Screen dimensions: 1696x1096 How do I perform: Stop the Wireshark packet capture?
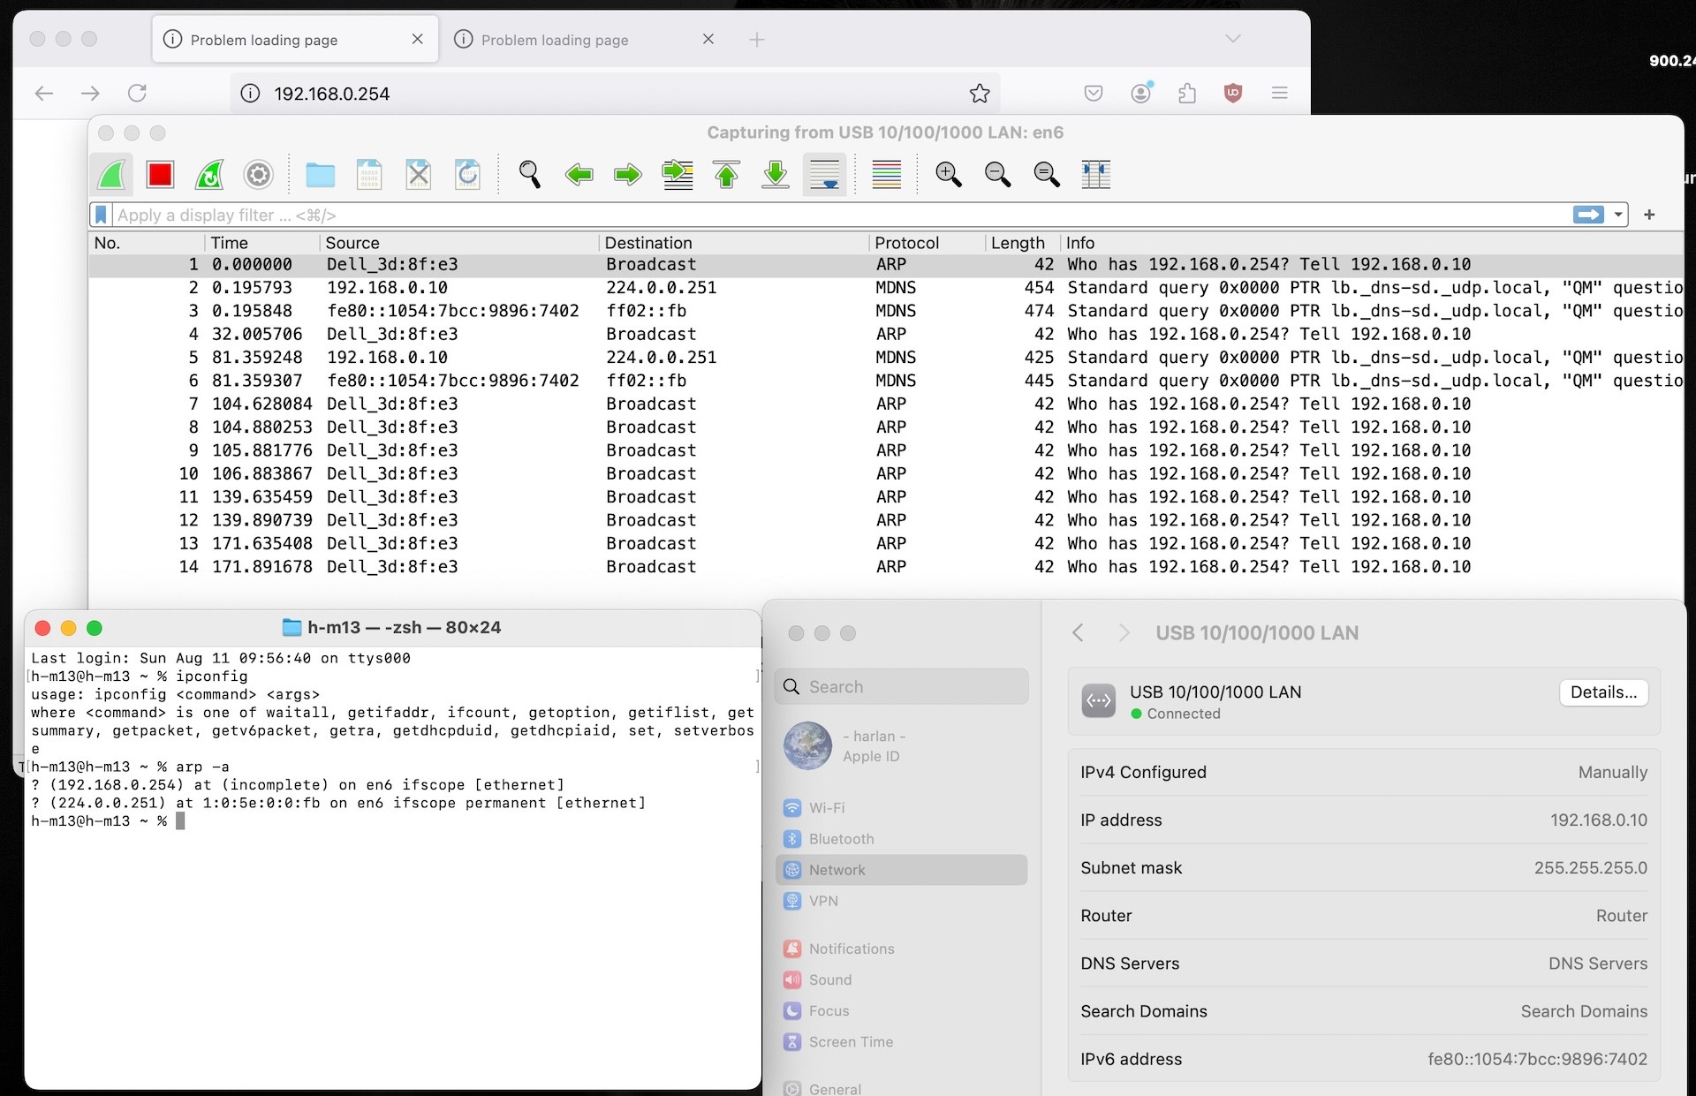tap(160, 175)
